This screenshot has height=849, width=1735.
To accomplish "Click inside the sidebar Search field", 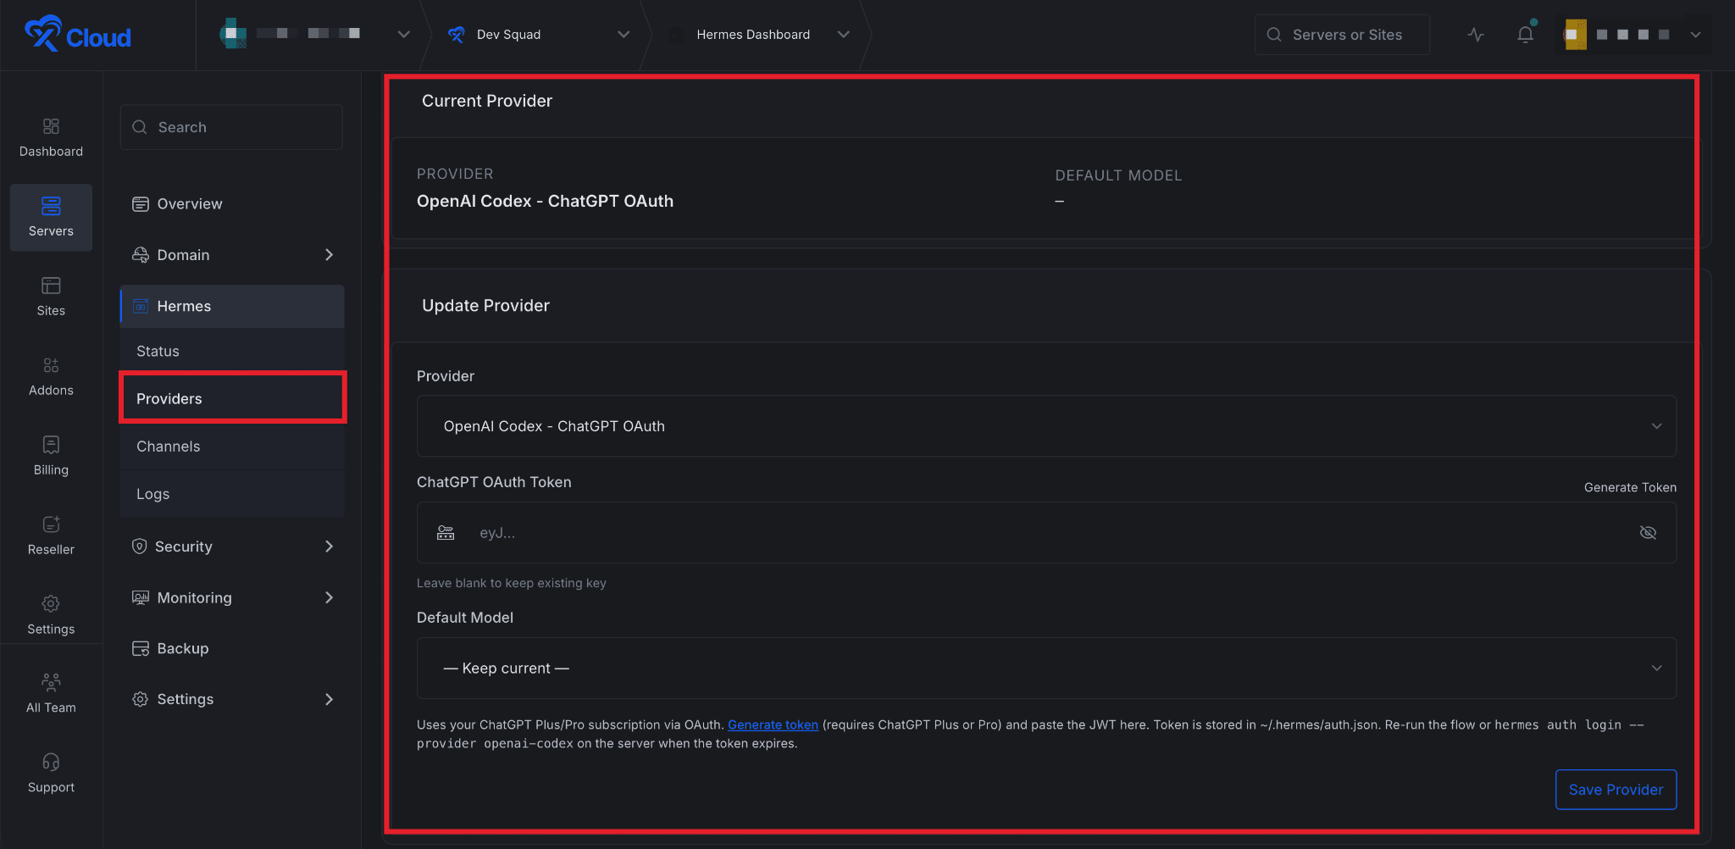I will 230,126.
